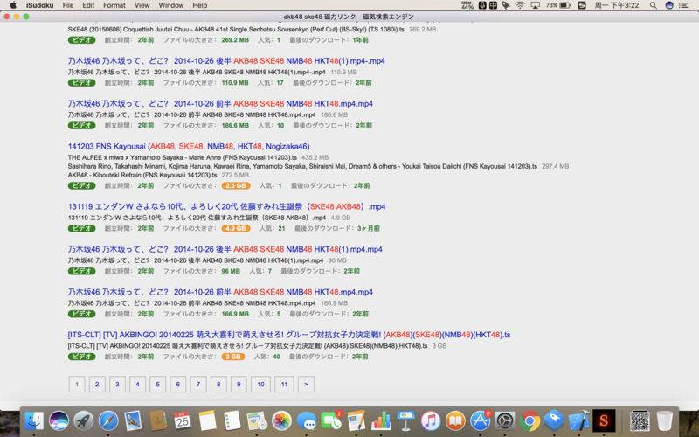Open Google Chrome in dock

tap(529, 420)
